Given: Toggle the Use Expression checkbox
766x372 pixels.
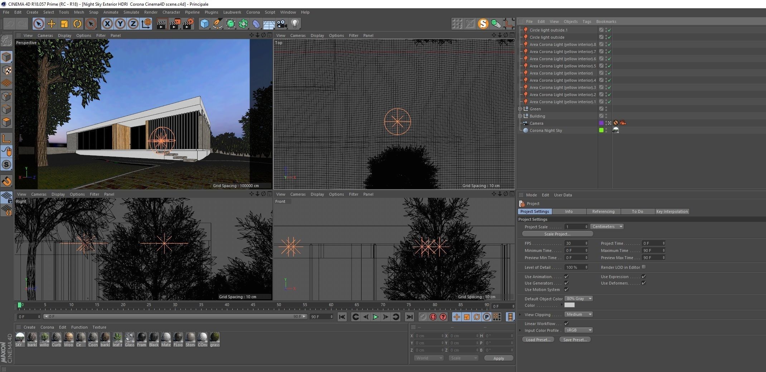Looking at the screenshot, I should coord(644,277).
